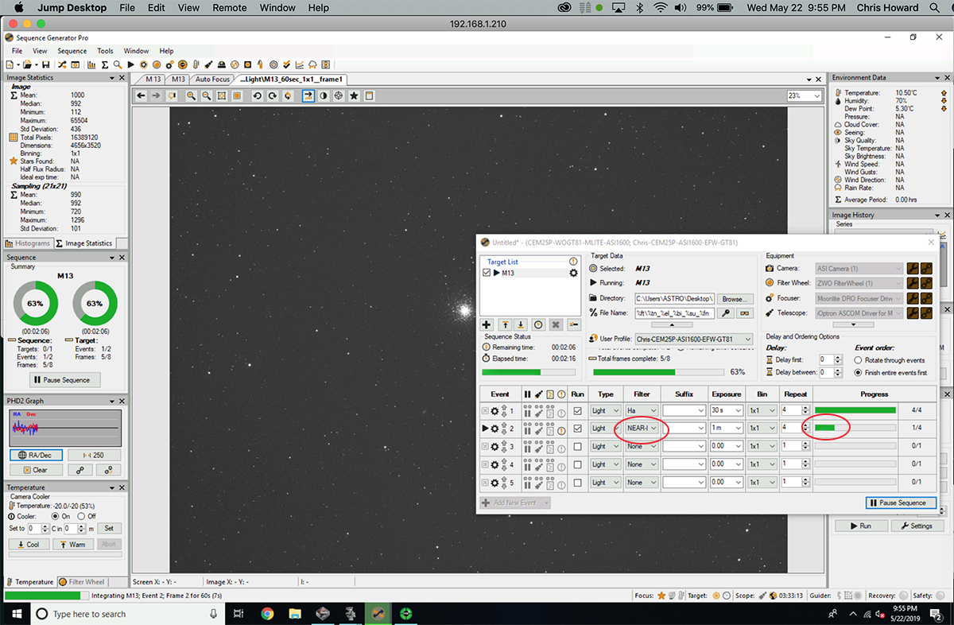Click the add target plus icon

[487, 324]
